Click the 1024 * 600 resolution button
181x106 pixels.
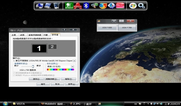point(107,28)
